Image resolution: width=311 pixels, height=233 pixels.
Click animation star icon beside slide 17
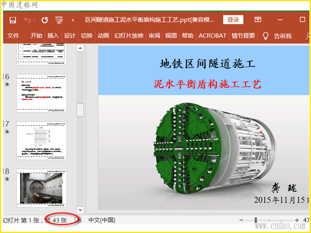[x=7, y=132]
